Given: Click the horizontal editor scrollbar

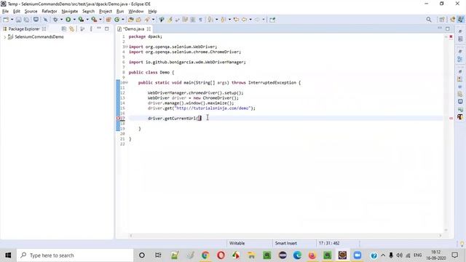Looking at the screenshot, I should [285, 236].
